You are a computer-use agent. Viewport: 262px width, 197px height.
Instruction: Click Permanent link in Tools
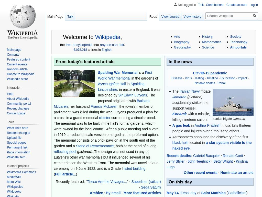(17, 147)
